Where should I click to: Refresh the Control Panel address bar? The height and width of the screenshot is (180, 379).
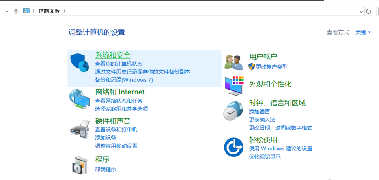[368, 11]
